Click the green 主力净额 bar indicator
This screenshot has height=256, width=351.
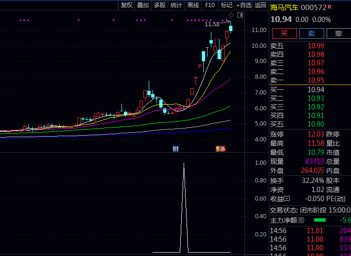coord(319,220)
